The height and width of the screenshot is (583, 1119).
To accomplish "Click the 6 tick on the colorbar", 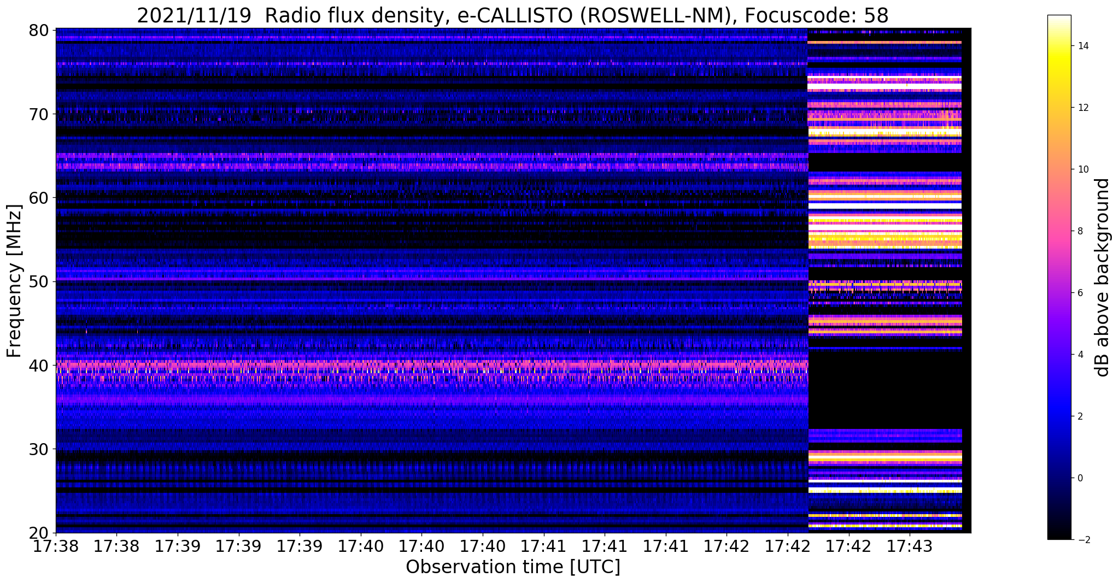I will (x=1080, y=293).
